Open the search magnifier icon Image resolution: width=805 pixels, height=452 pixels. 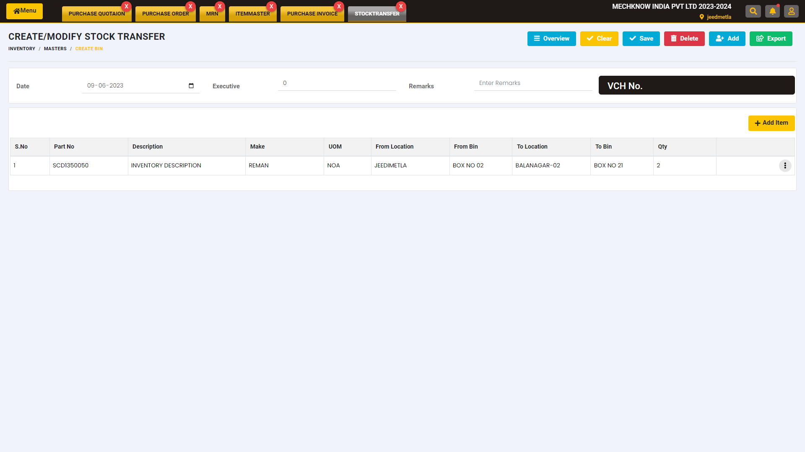753,11
